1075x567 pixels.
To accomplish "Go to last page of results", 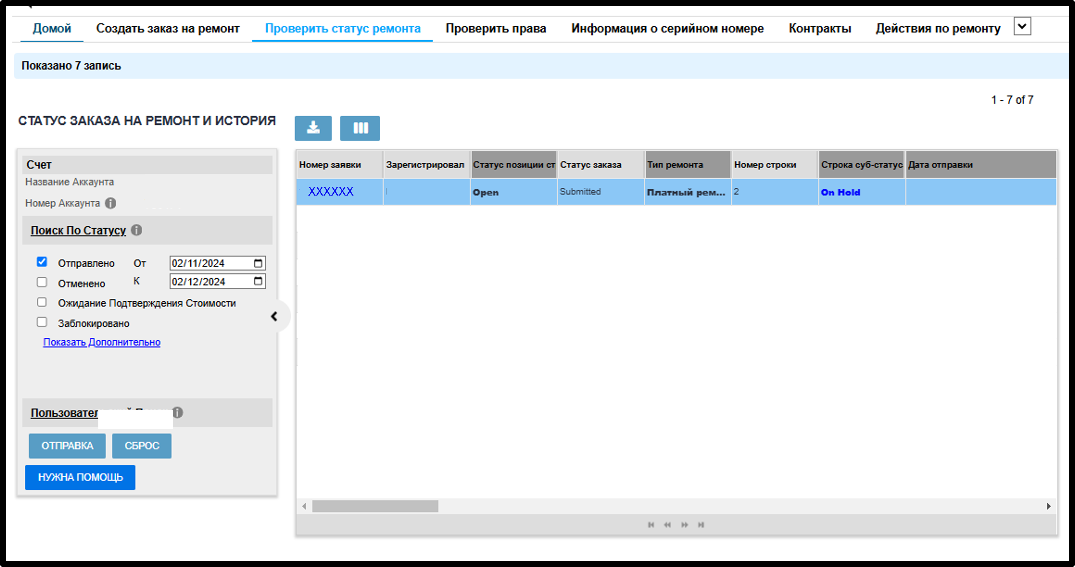I will click(701, 524).
